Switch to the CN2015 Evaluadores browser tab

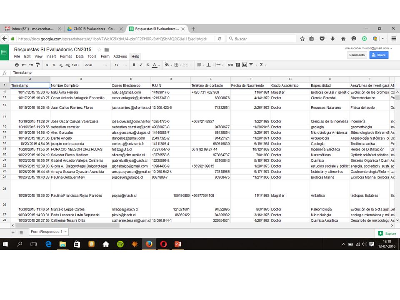pos(95,29)
